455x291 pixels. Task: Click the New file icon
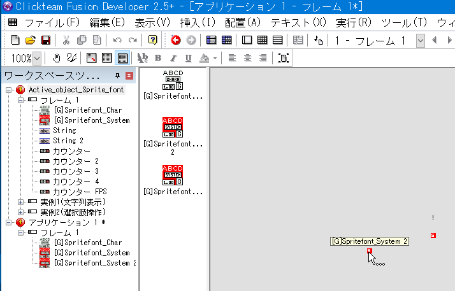pos(15,40)
